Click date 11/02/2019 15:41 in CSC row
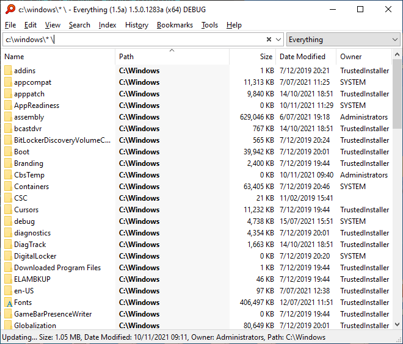This screenshot has width=403, height=344. coord(307,198)
